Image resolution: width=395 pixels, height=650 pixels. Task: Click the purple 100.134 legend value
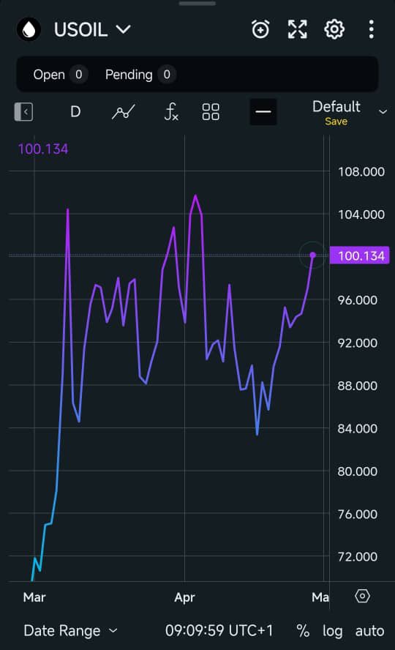pos(43,149)
